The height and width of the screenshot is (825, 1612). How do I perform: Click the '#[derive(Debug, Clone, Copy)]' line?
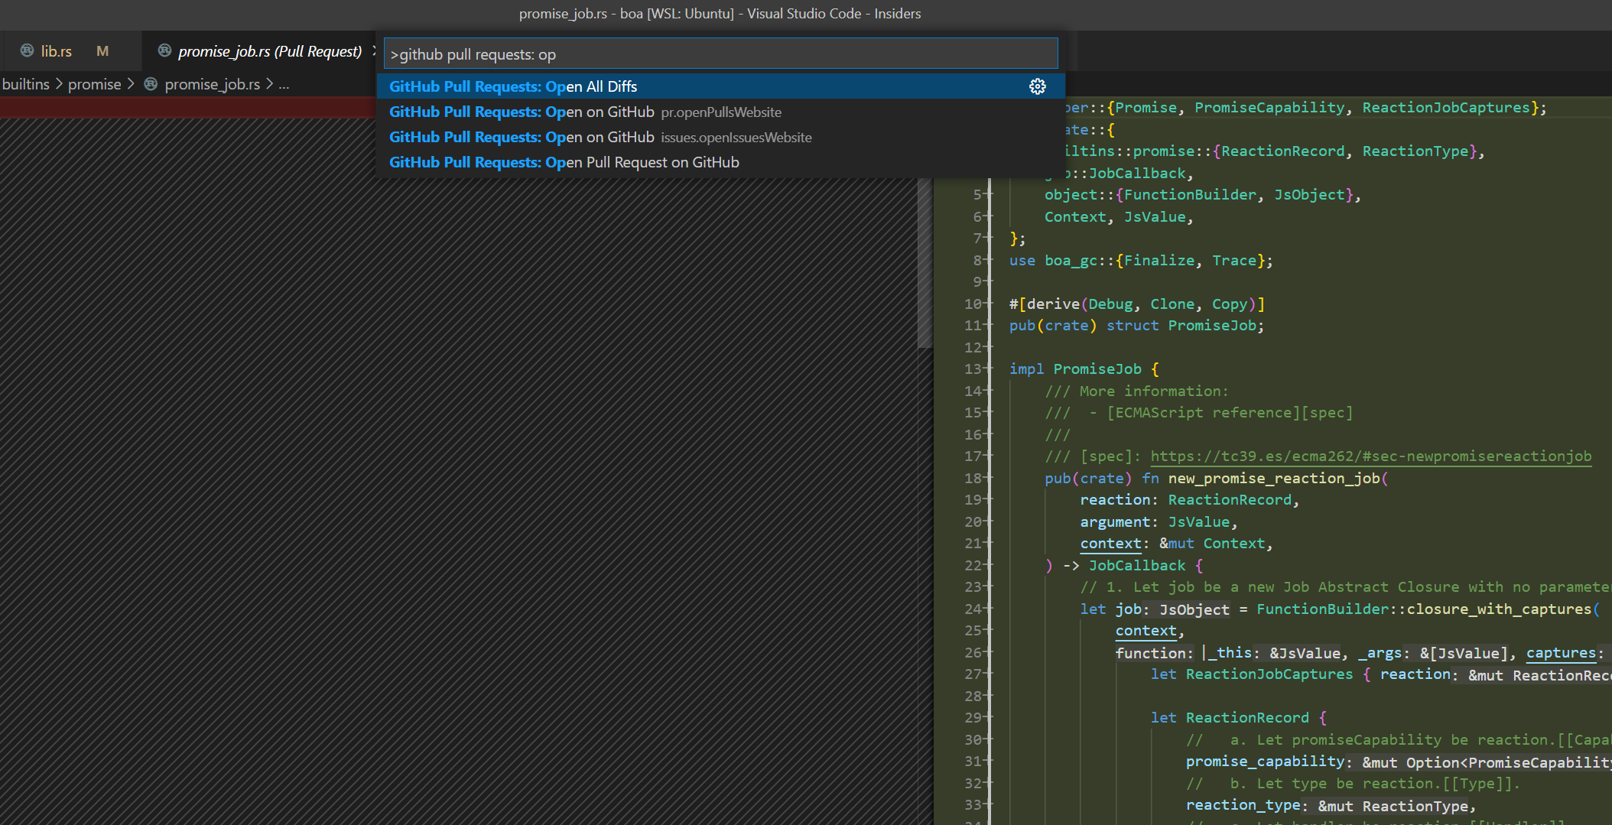click(1137, 304)
